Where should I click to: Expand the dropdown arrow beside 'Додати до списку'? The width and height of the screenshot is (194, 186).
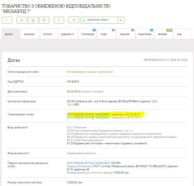(121, 20)
